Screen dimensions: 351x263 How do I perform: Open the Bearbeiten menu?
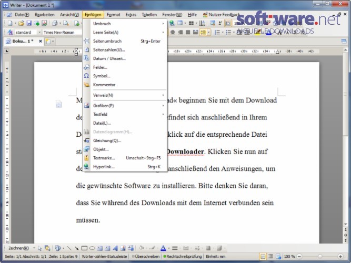[x=45, y=15]
